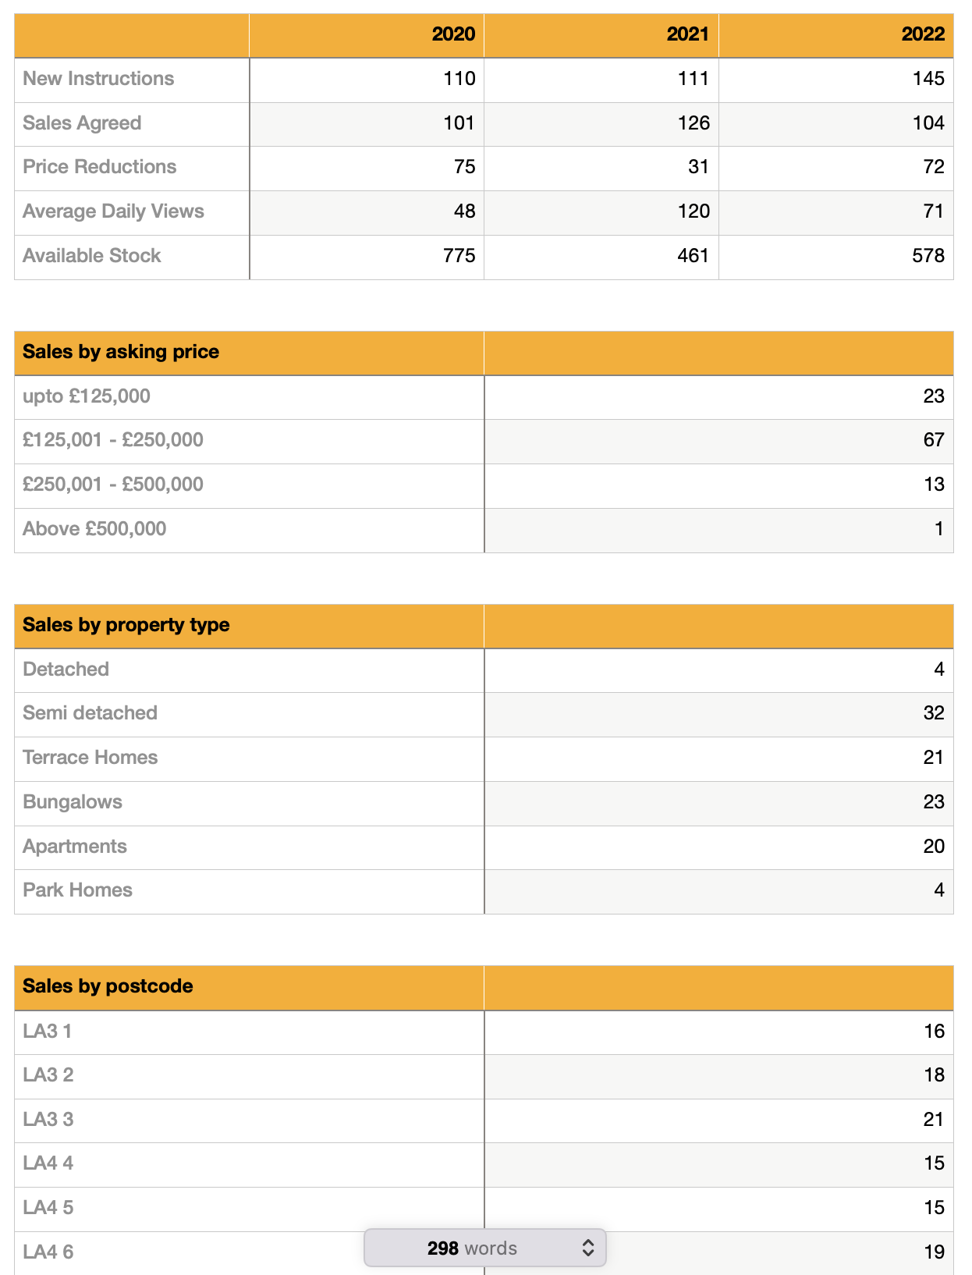This screenshot has width=972, height=1275.
Task: Click the £125,001 - £250,000 value 67
Action: [933, 440]
